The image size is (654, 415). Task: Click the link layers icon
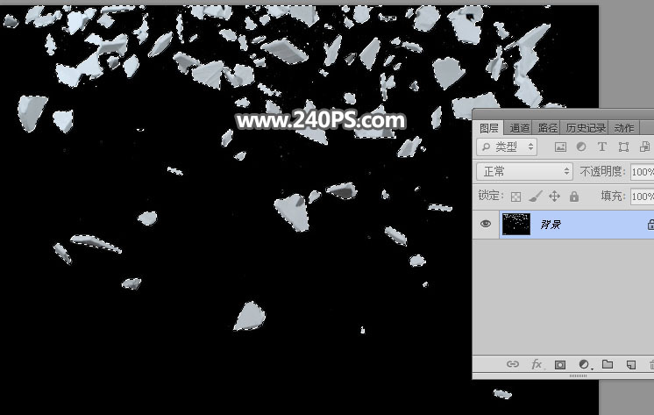click(x=513, y=364)
